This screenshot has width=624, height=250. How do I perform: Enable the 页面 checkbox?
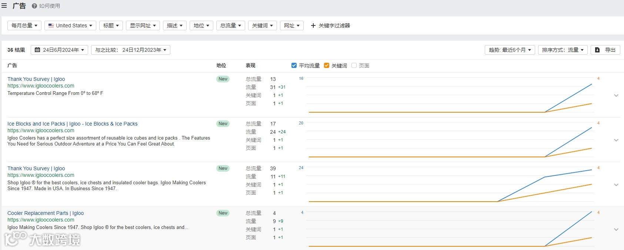pyautogui.click(x=354, y=65)
